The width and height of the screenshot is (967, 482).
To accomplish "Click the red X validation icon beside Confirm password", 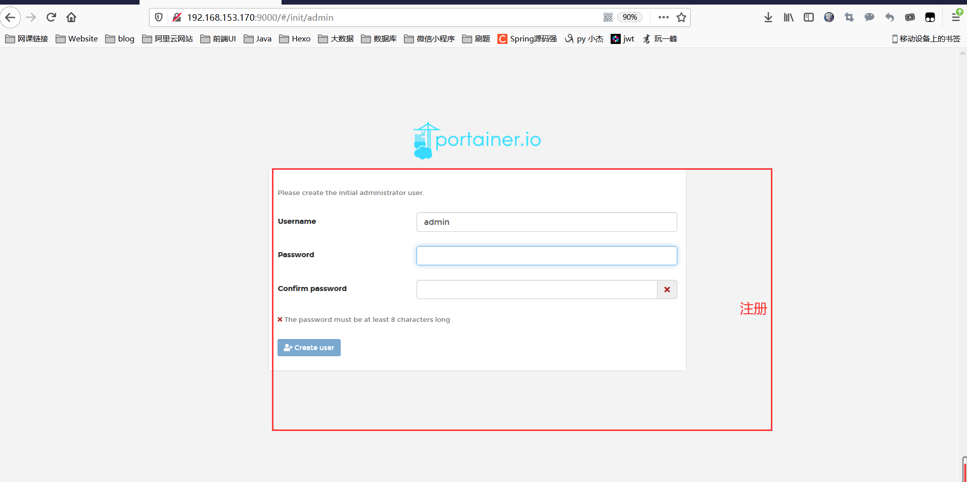I will pos(667,290).
